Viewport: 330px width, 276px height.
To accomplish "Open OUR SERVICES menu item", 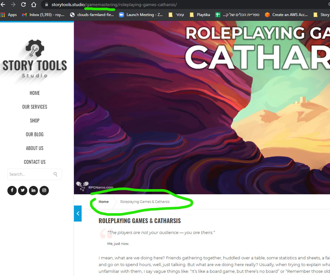I will point(35,107).
